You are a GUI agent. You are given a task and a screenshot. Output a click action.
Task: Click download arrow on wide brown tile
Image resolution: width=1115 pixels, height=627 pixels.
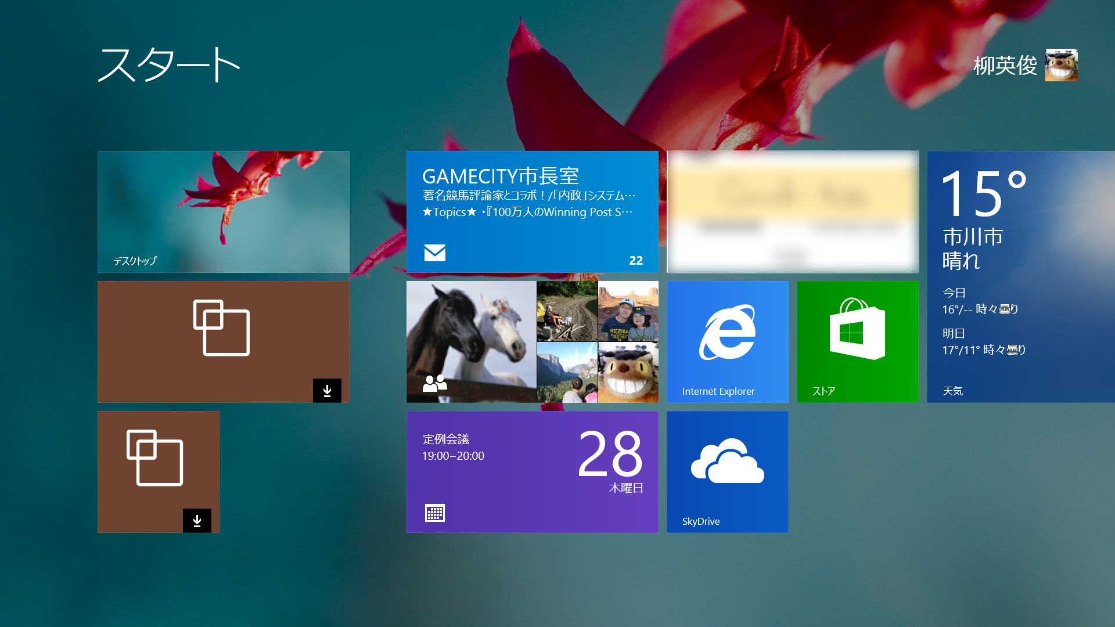point(327,391)
